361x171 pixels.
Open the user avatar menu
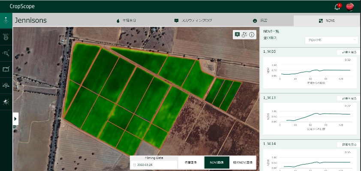350,7
